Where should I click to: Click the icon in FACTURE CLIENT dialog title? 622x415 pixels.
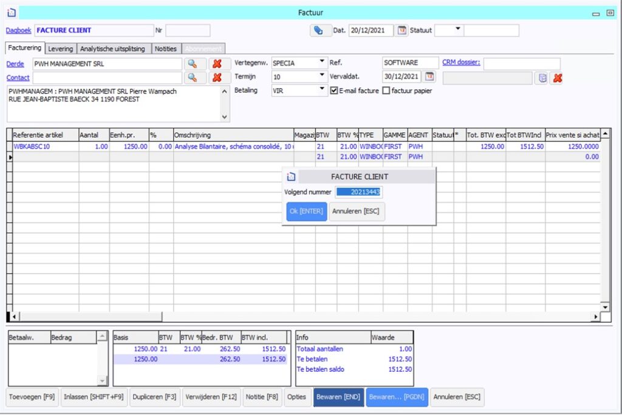pyautogui.click(x=291, y=177)
